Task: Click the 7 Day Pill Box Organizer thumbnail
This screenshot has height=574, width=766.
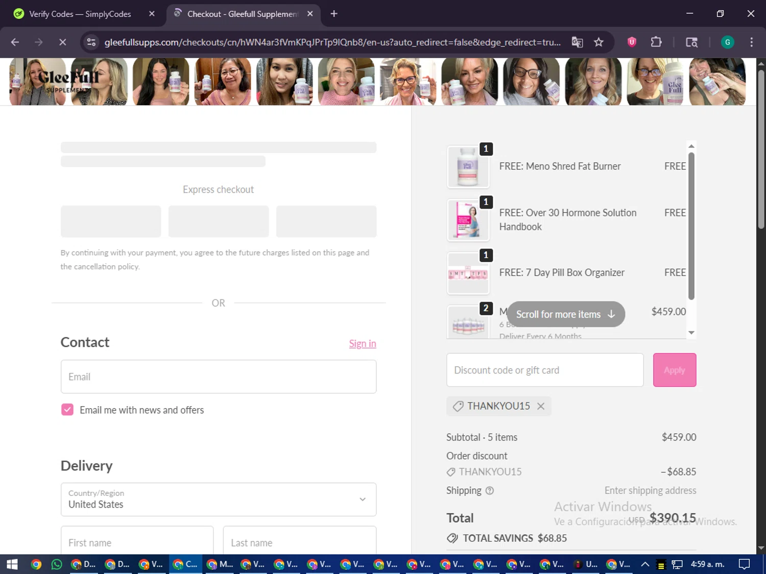Action: tap(468, 273)
